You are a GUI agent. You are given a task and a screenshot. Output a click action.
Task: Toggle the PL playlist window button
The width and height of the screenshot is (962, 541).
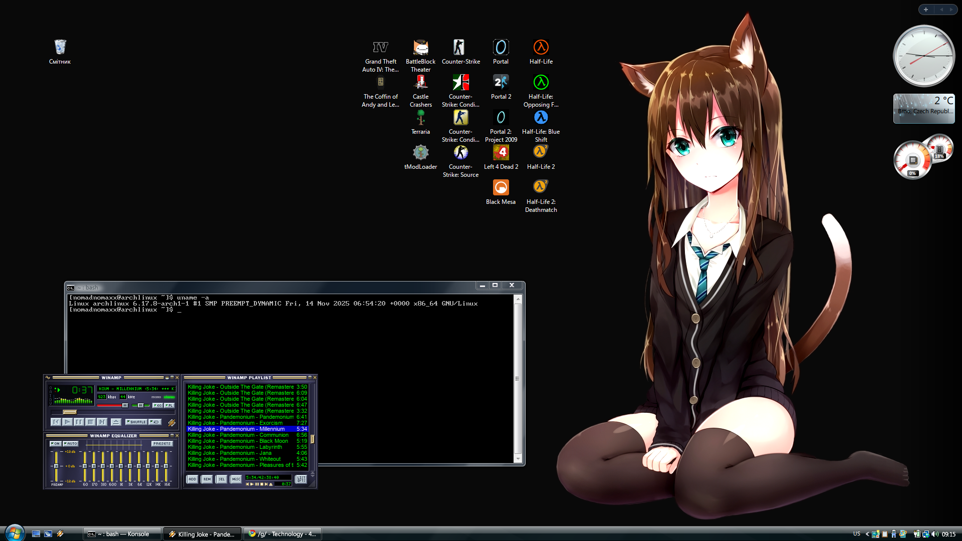tap(169, 405)
